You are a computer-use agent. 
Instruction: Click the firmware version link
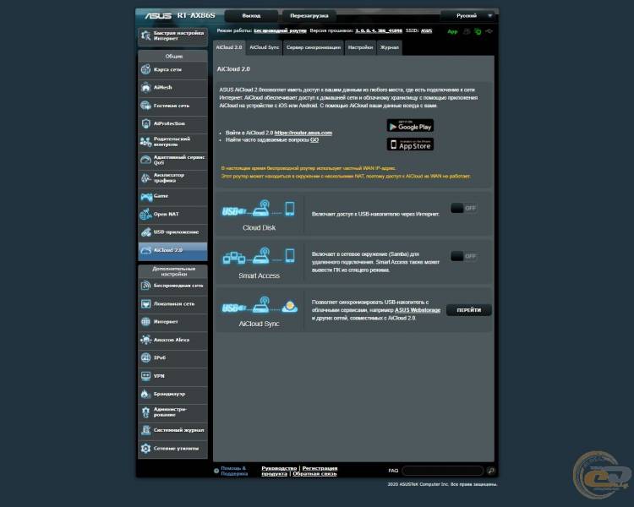tap(379, 30)
